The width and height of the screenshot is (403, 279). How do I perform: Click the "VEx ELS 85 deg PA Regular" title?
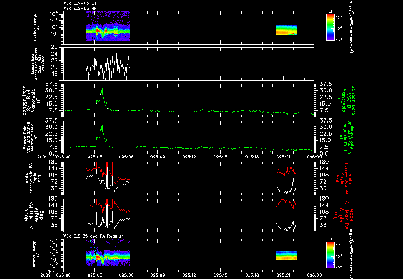pos(93,236)
